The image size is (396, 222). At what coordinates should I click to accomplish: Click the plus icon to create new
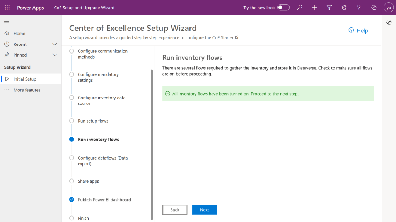pos(314,8)
